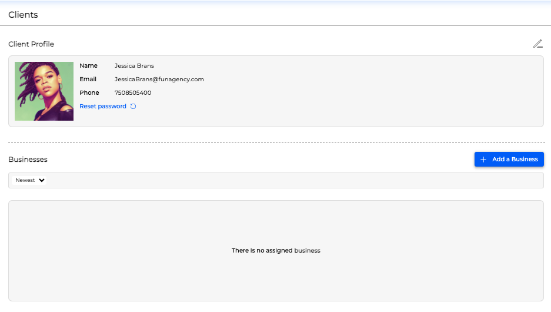
Task: Click the 'There is no assigned business' message
Action: (x=276, y=251)
